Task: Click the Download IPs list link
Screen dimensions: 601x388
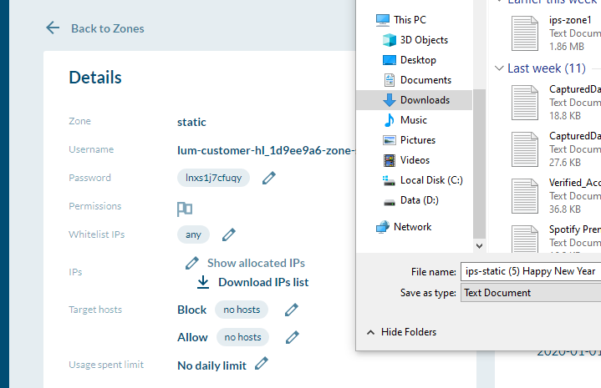Action: (x=263, y=282)
